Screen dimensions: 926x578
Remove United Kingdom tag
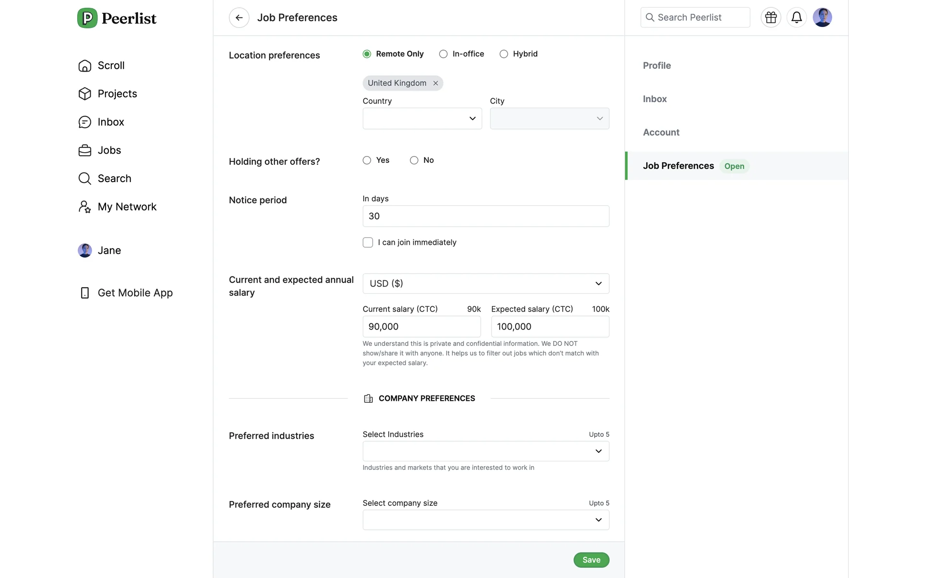click(x=436, y=83)
